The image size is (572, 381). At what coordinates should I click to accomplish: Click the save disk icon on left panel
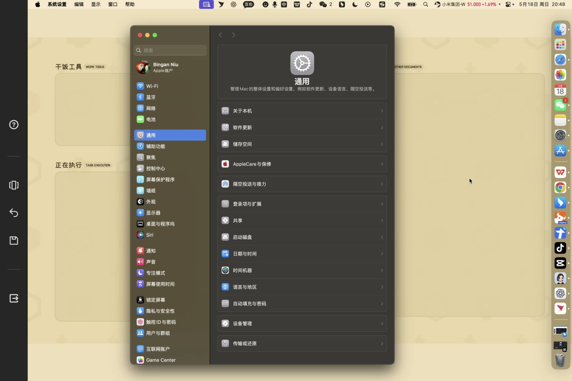[x=14, y=241]
